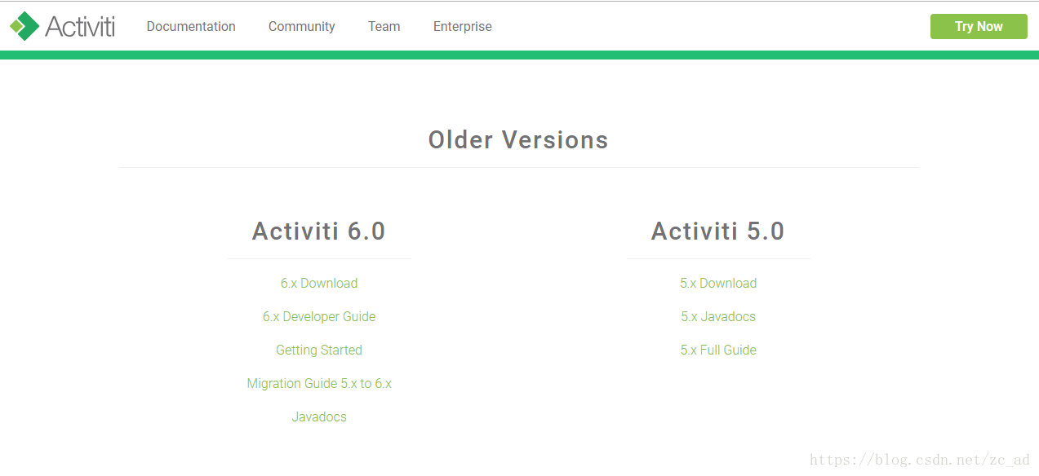
Task: Select the Activiti 6.0 heading
Action: coord(319,231)
